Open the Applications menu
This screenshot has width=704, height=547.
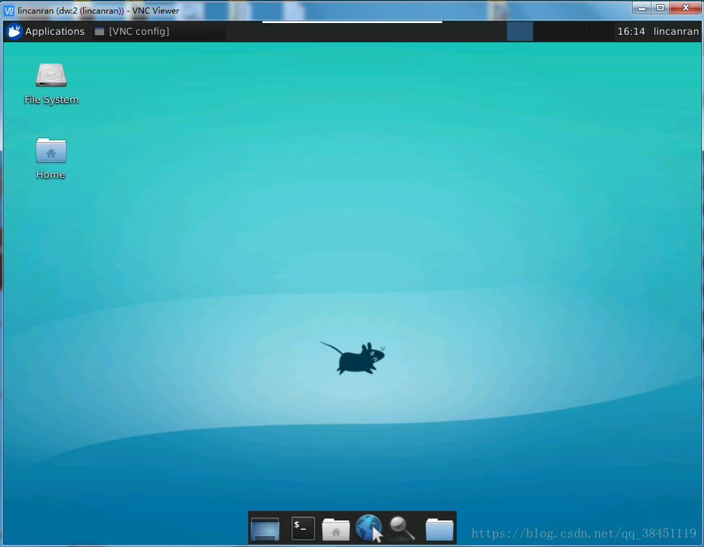(46, 31)
